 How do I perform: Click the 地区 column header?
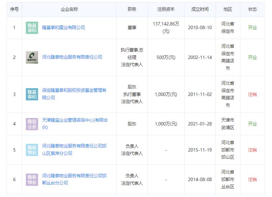coord(227,9)
